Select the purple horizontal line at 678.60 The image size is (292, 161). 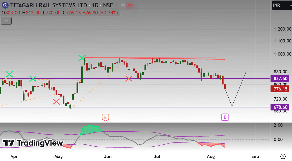(x=135, y=107)
